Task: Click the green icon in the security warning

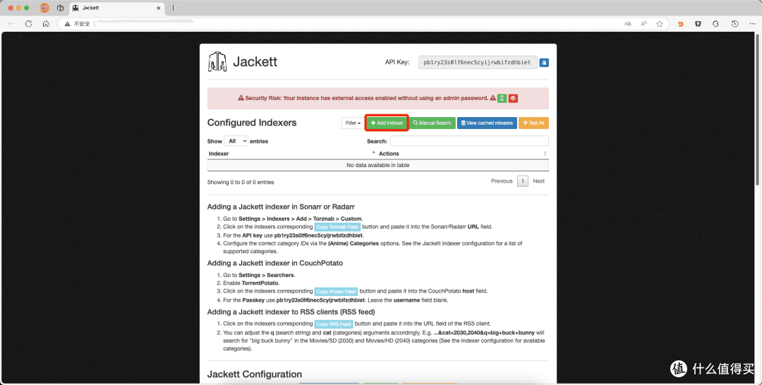Action: pos(502,98)
